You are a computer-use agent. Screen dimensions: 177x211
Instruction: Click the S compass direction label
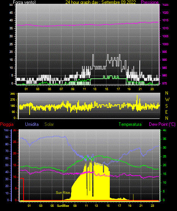(166, 106)
